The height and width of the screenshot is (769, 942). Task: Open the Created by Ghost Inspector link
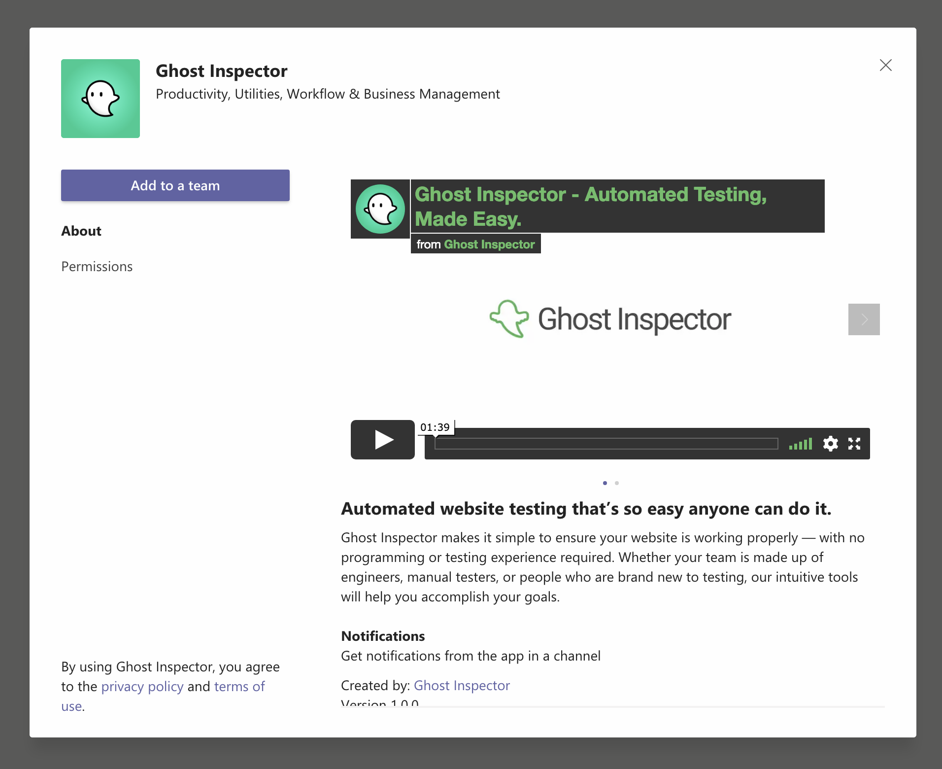[462, 685]
